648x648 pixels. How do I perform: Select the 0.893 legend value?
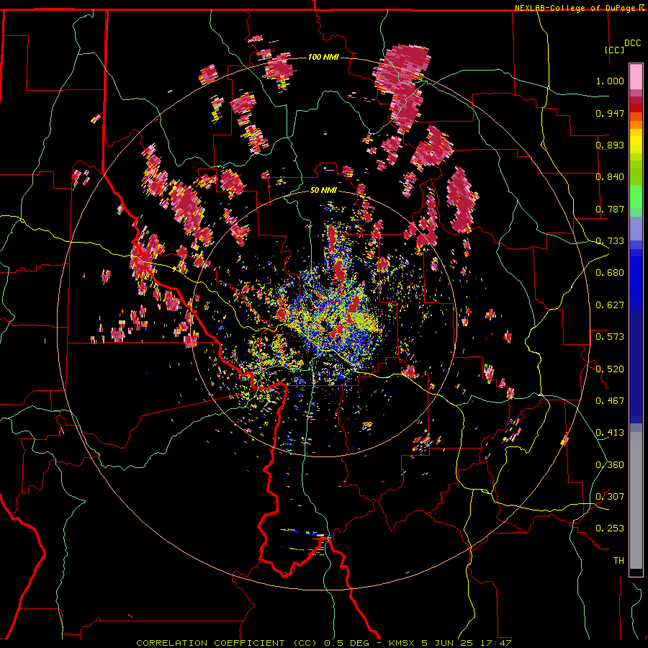pos(610,145)
